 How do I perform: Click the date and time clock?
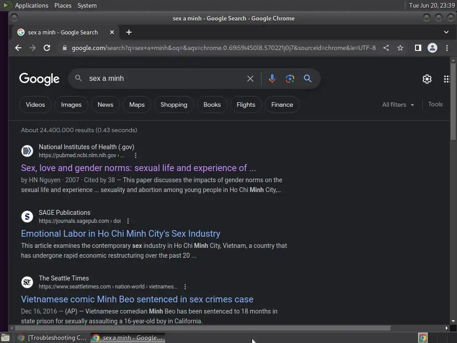pyautogui.click(x=432, y=5)
